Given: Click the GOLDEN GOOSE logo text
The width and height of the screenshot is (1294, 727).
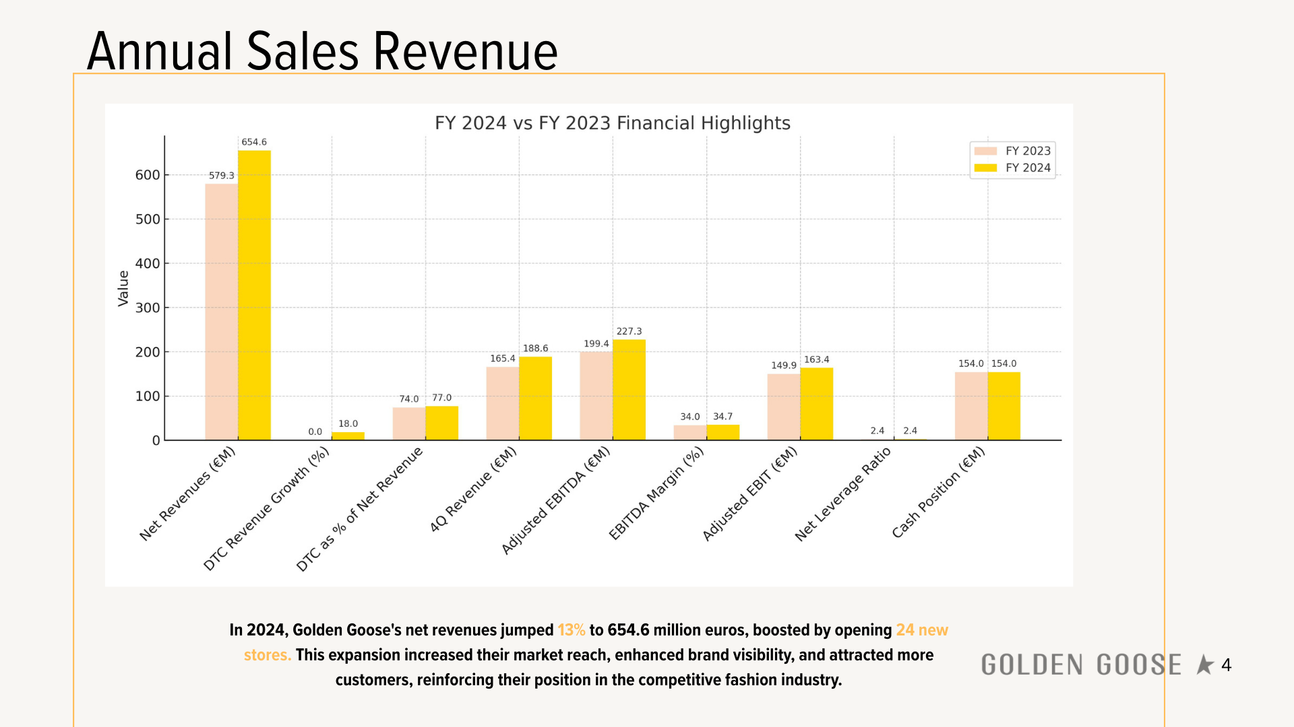Looking at the screenshot, I should pyautogui.click(x=1080, y=665).
